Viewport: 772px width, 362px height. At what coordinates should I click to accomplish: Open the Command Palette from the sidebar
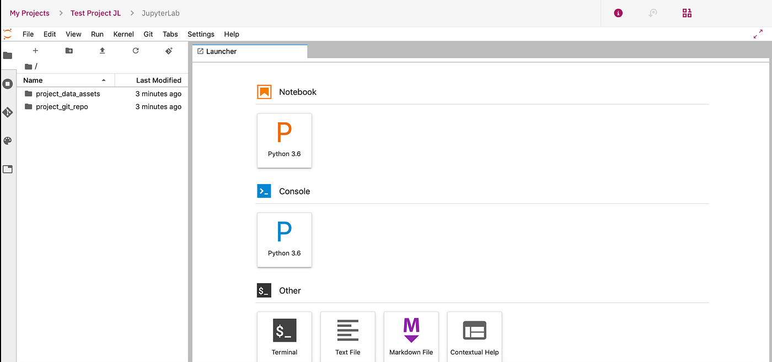click(8, 141)
